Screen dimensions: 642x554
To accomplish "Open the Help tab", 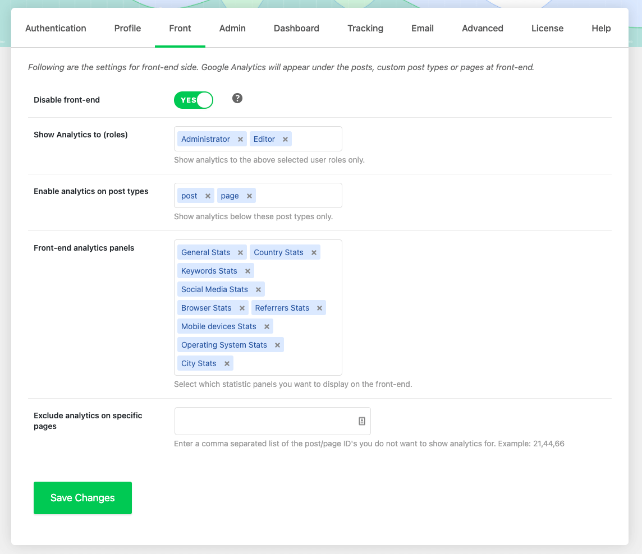I will (600, 29).
